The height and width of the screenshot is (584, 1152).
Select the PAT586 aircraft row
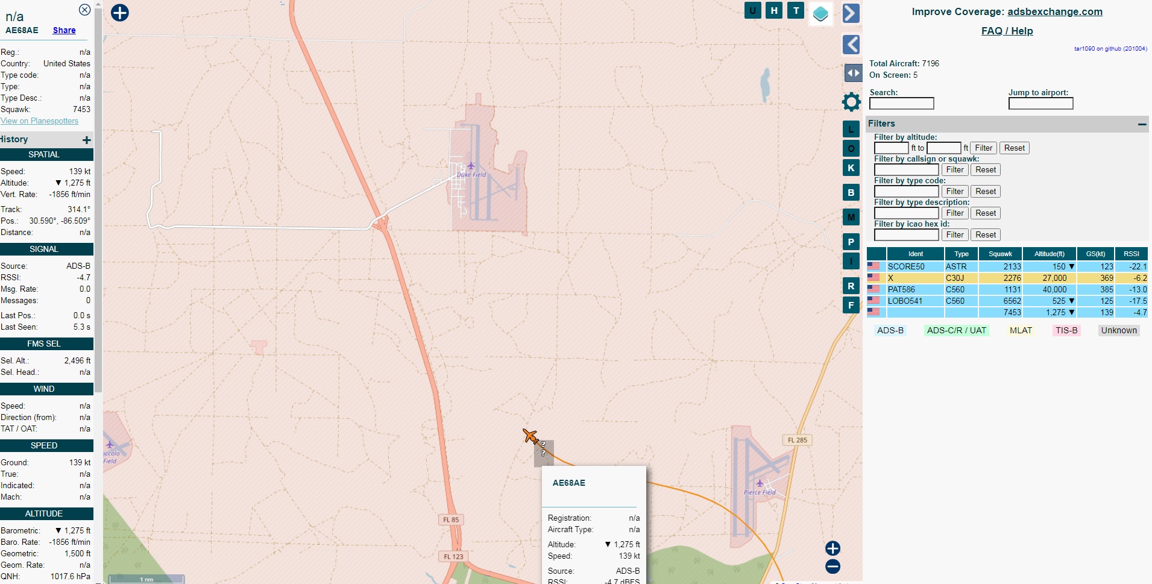click(x=1007, y=289)
